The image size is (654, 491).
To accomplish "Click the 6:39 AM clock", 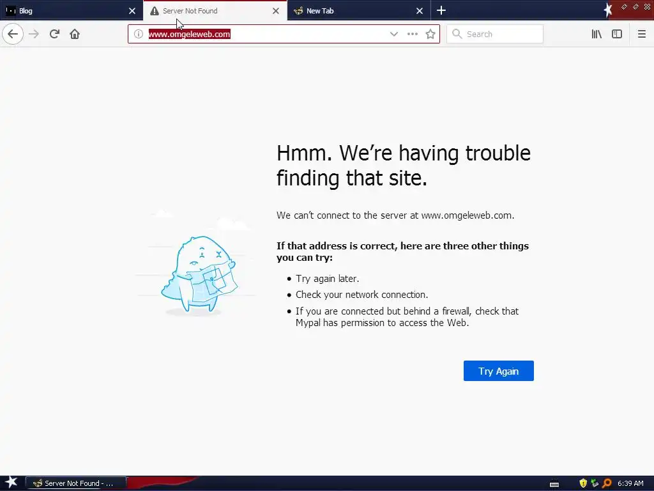I will click(x=630, y=483).
